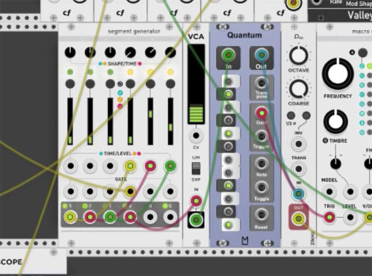This screenshot has height=276, width=372.
Task: Click the red-cabled TIME/LEVEL jack of segment five
Action: pos(150,166)
